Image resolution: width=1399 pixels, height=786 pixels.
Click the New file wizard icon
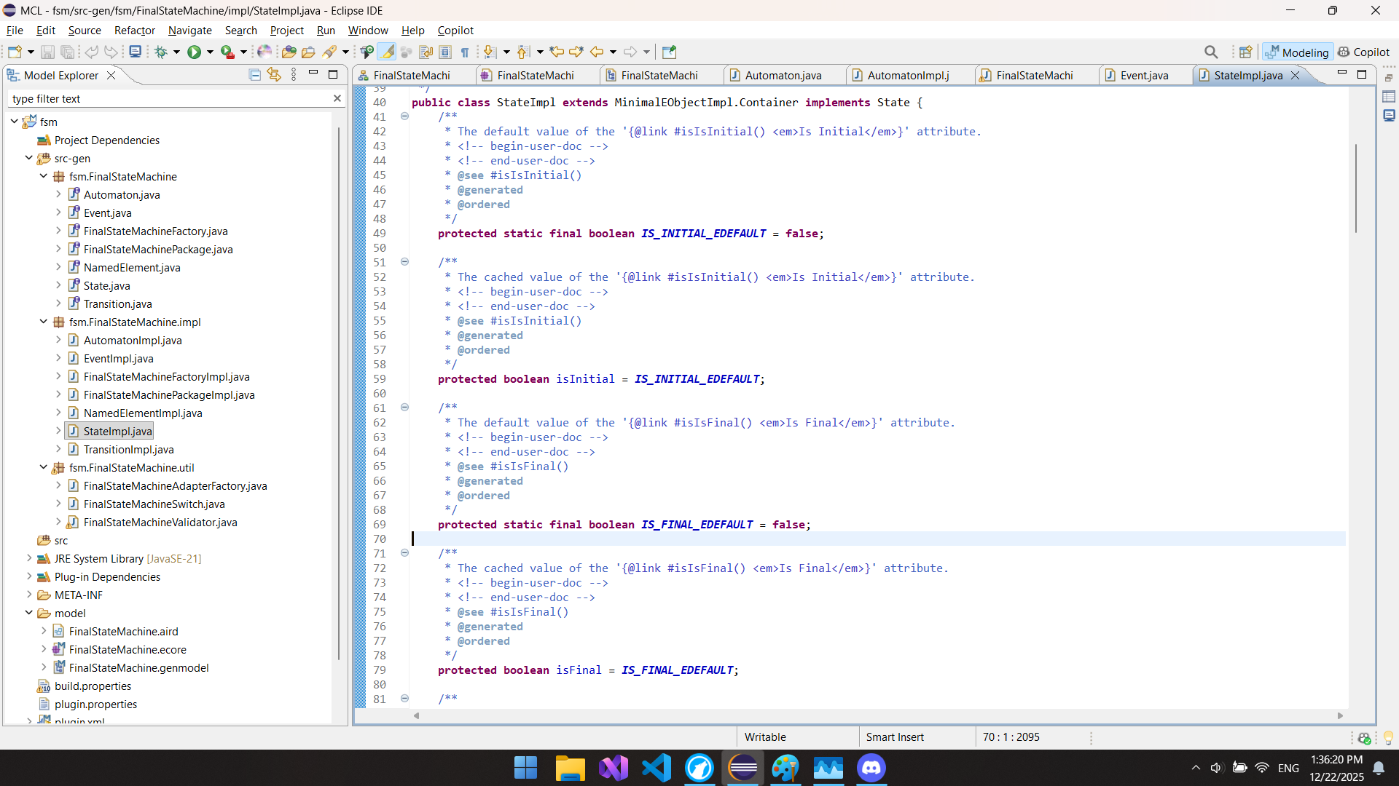coord(15,52)
